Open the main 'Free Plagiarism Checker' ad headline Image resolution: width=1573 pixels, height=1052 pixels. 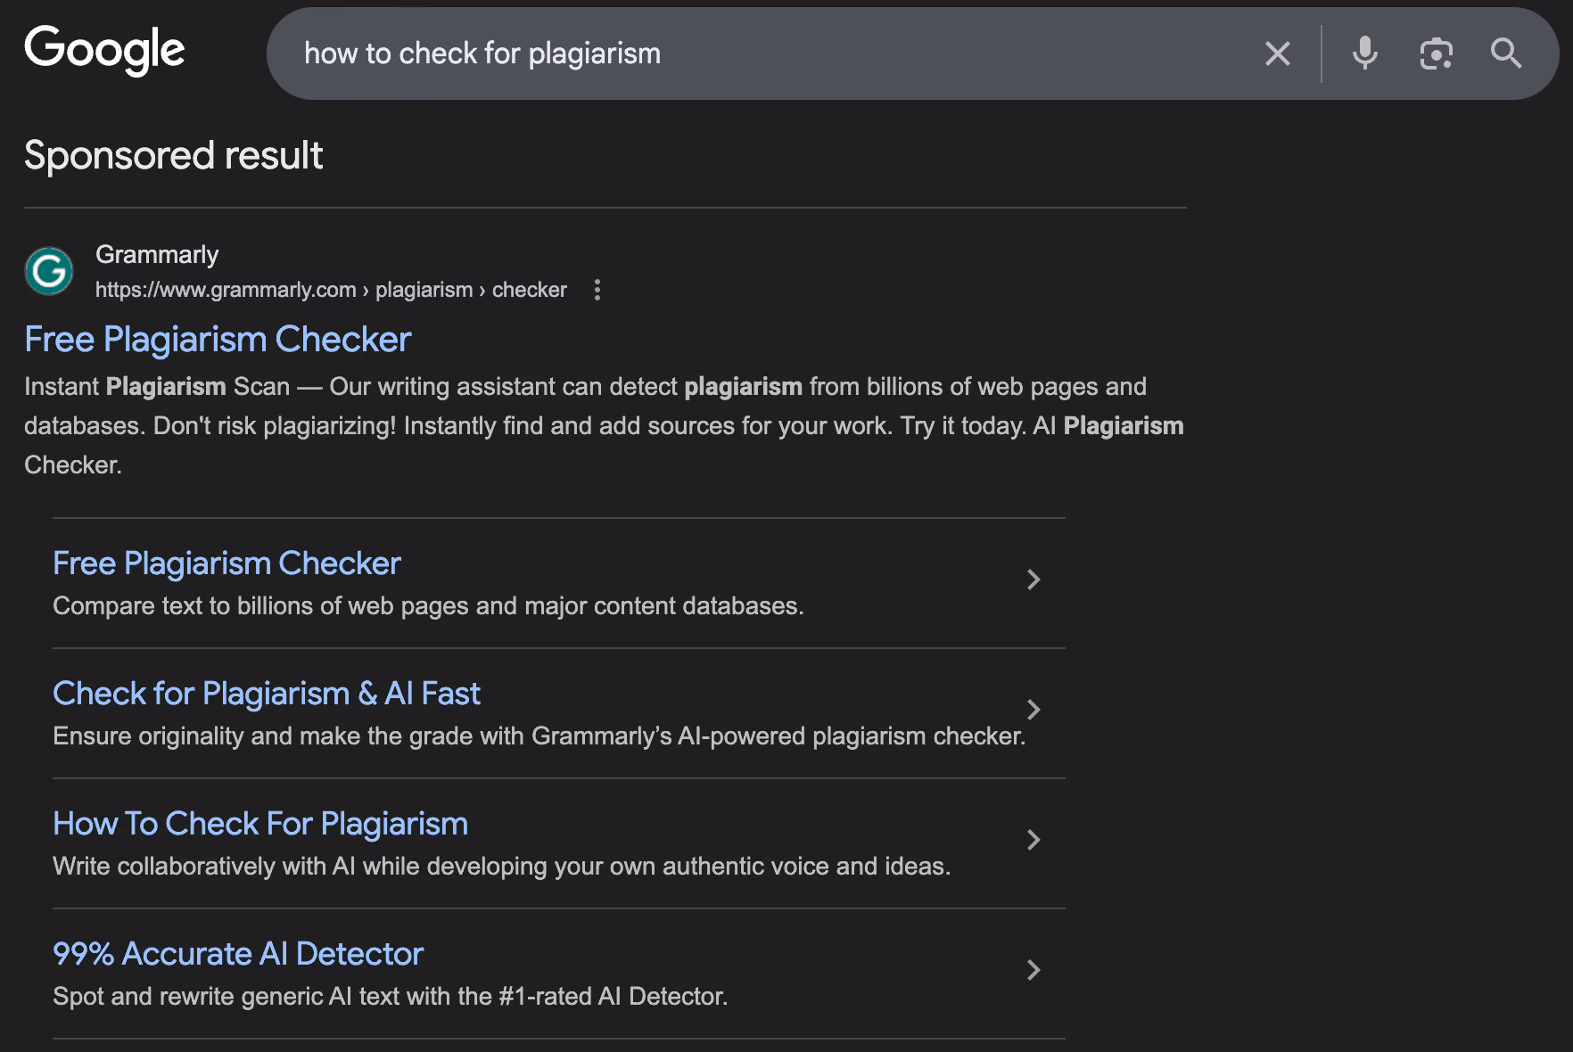[218, 340]
